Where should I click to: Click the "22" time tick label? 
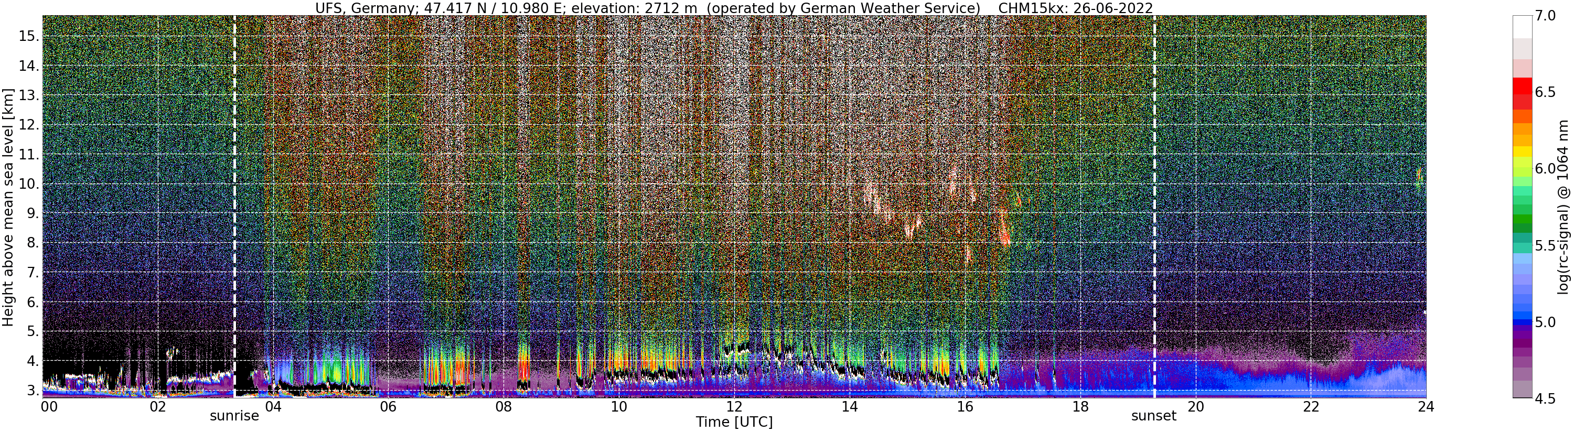click(x=1310, y=406)
